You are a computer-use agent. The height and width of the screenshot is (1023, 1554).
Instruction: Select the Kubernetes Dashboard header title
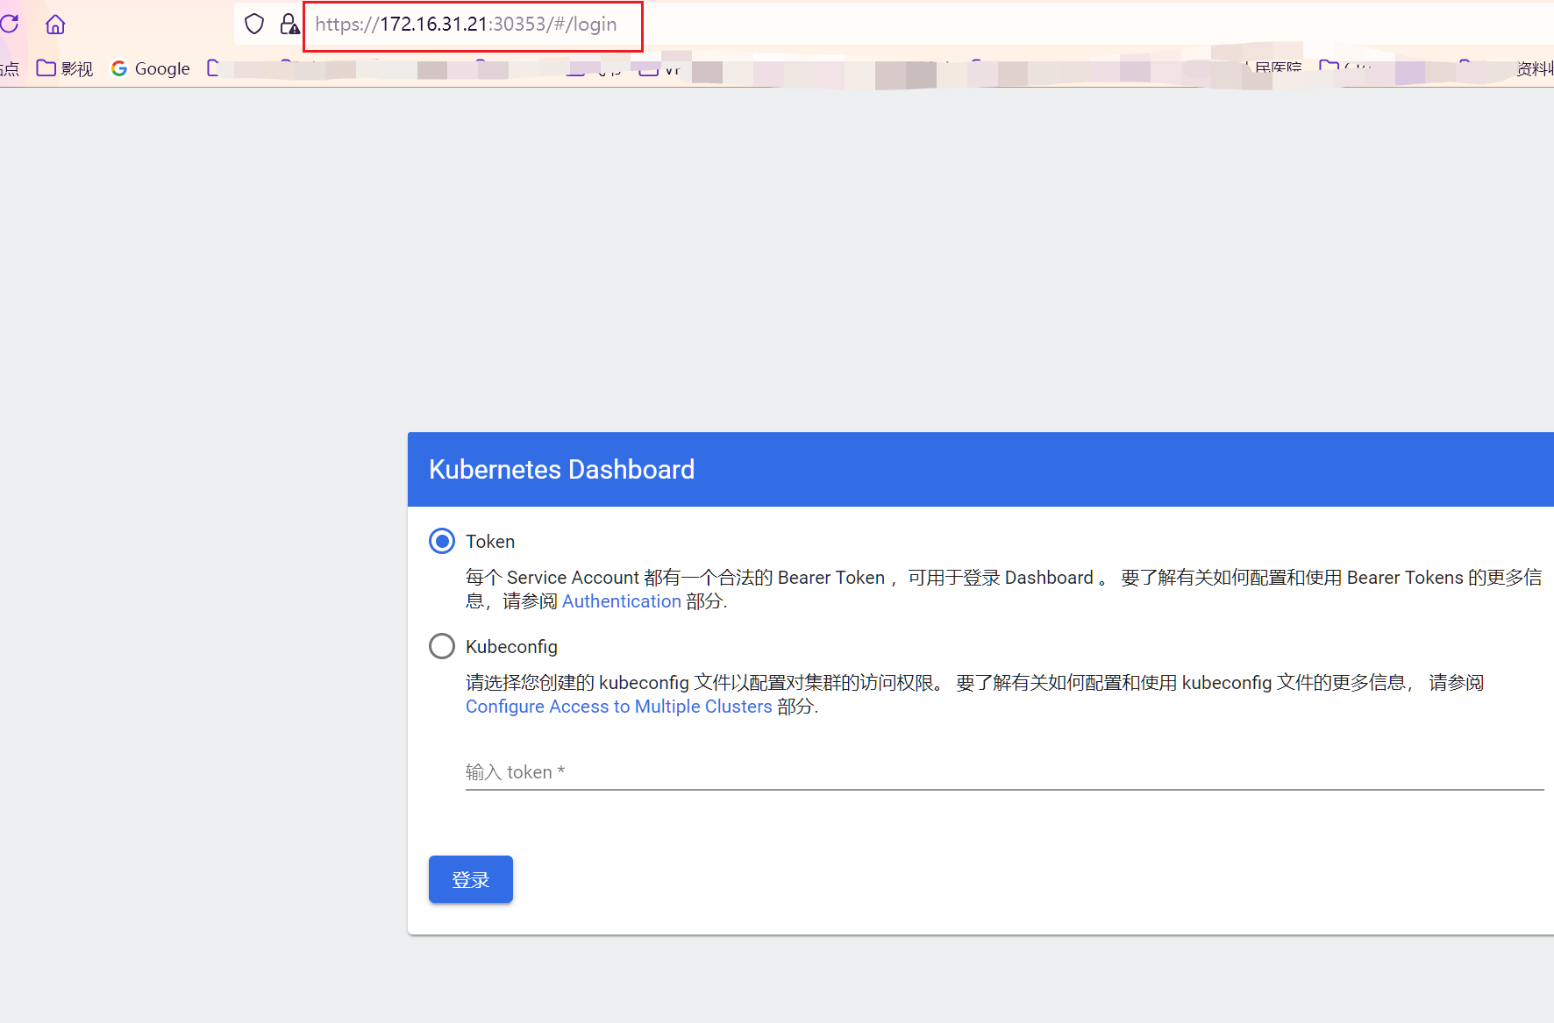tap(561, 469)
